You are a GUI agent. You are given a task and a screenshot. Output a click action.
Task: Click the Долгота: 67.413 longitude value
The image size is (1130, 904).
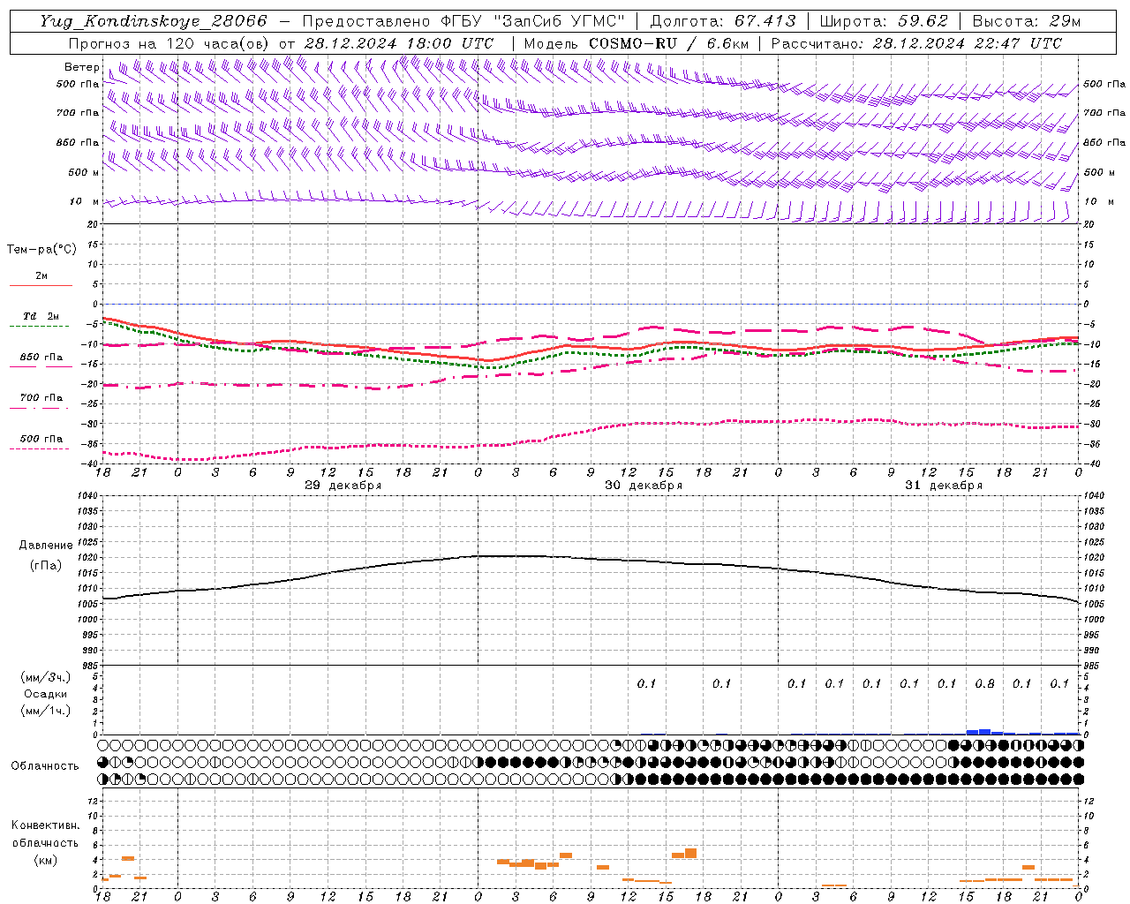tap(723, 21)
